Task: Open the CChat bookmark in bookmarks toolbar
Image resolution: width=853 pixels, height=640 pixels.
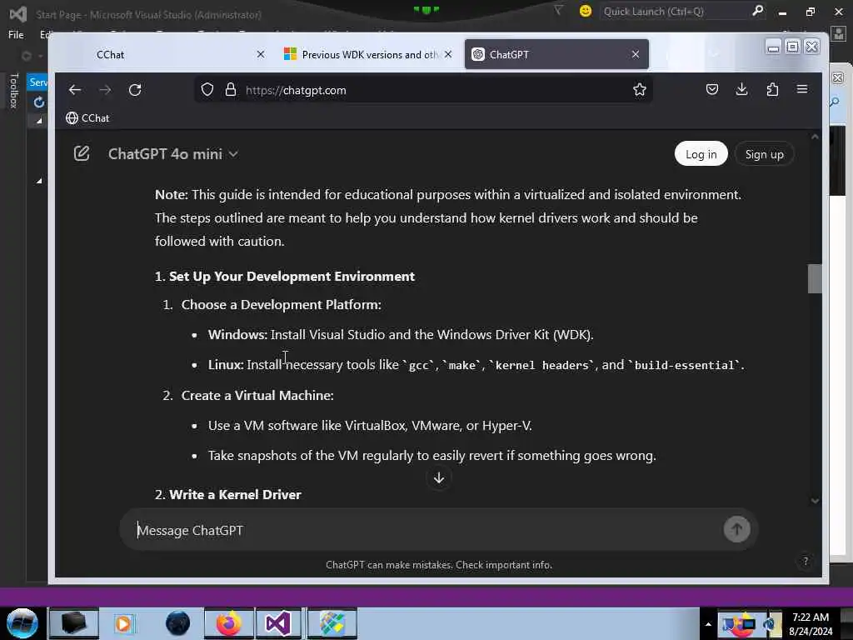Action: coord(87,118)
